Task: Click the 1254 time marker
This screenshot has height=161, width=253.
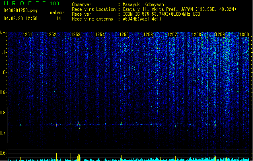Action: point(100,35)
